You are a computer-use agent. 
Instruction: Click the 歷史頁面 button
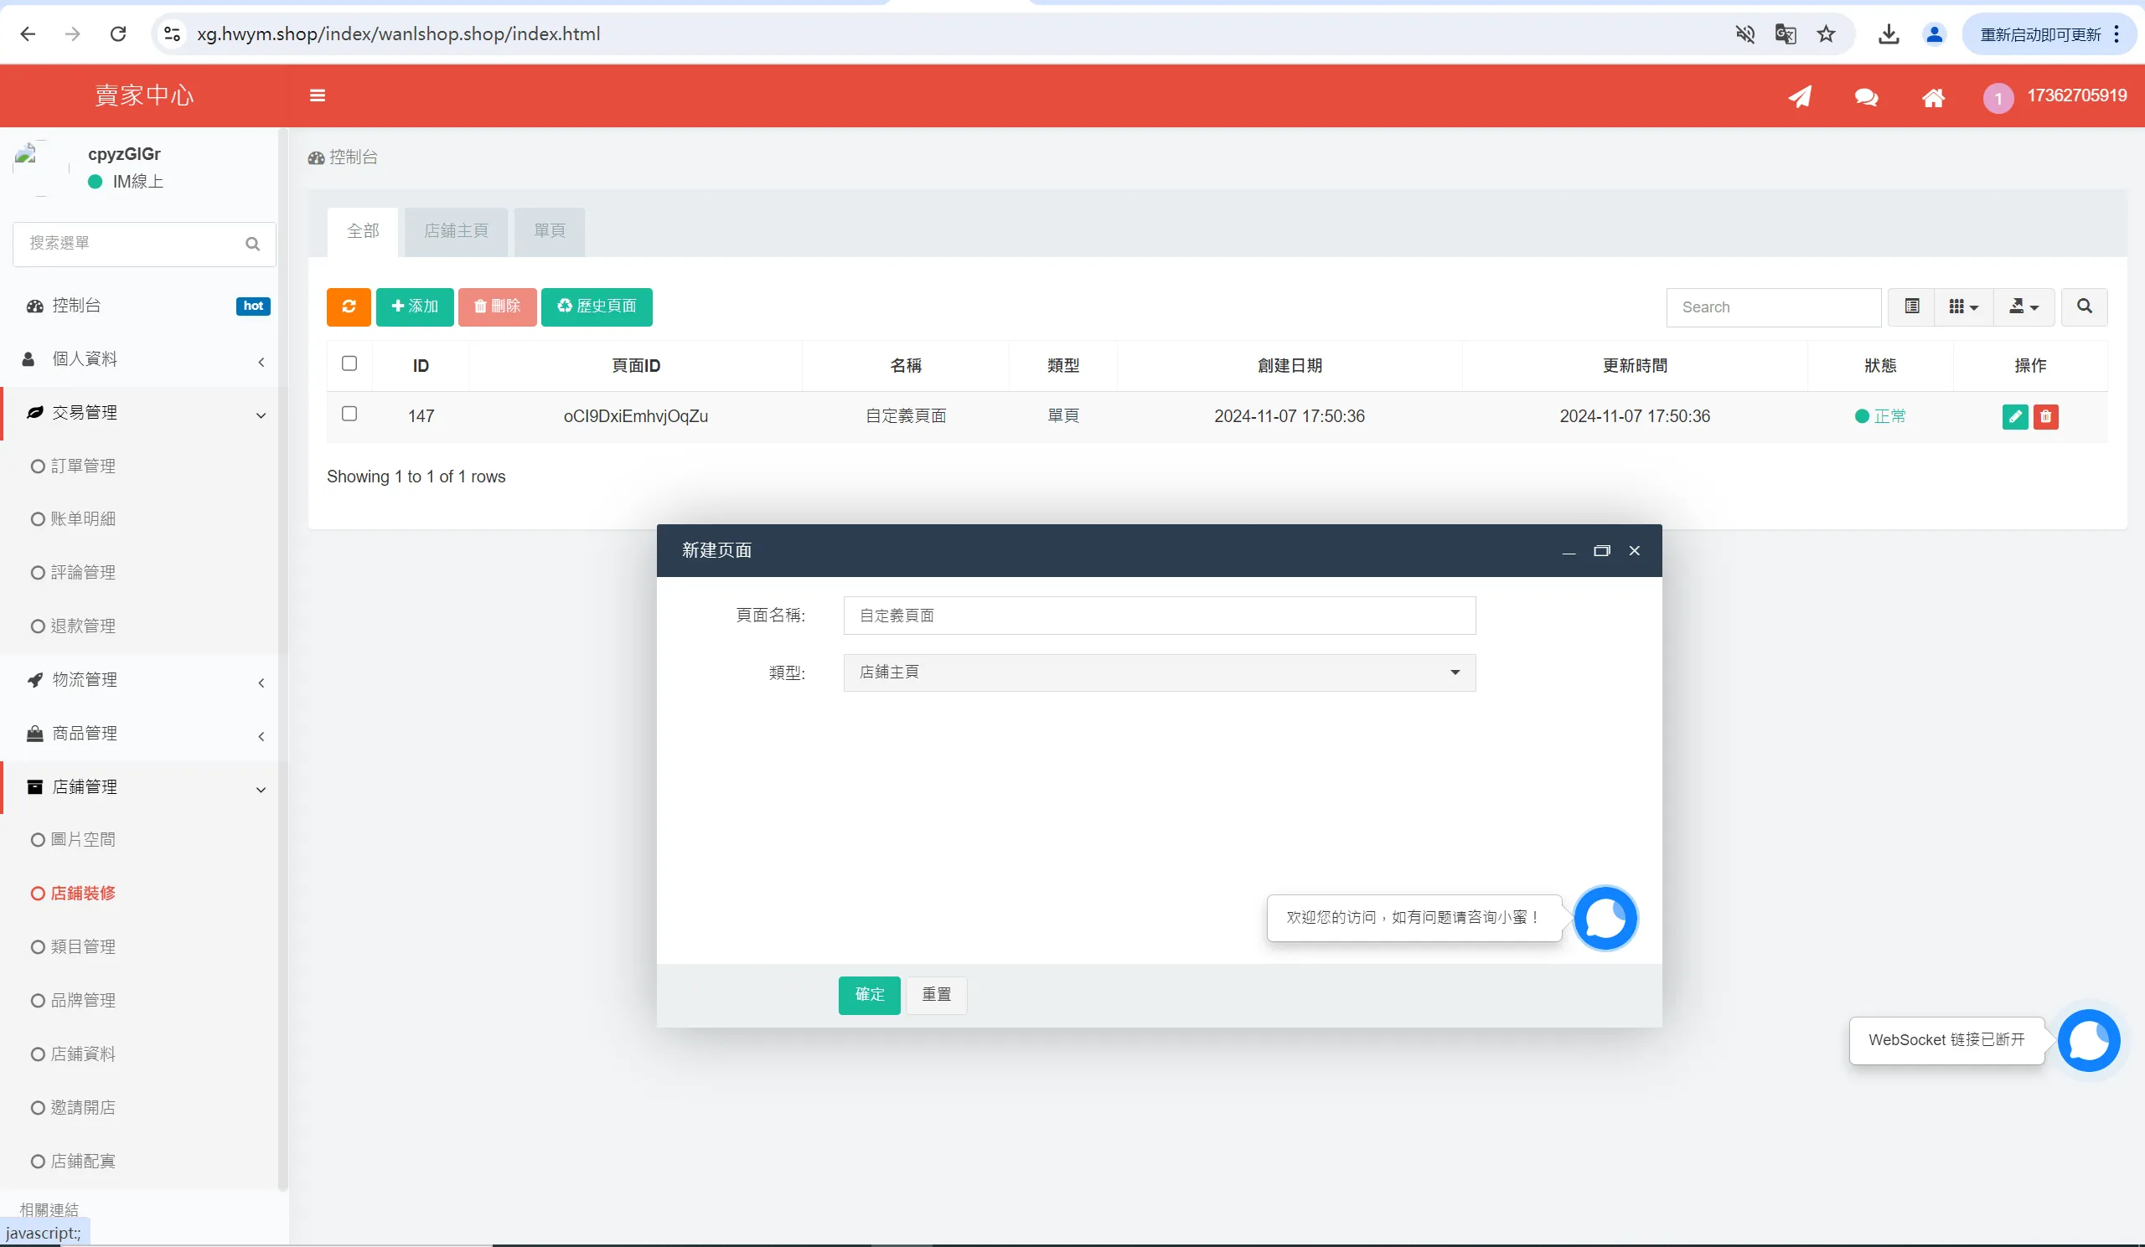click(596, 307)
